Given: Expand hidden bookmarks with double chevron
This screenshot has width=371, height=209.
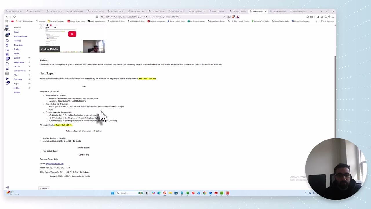Looking at the screenshot, I should point(316,21).
